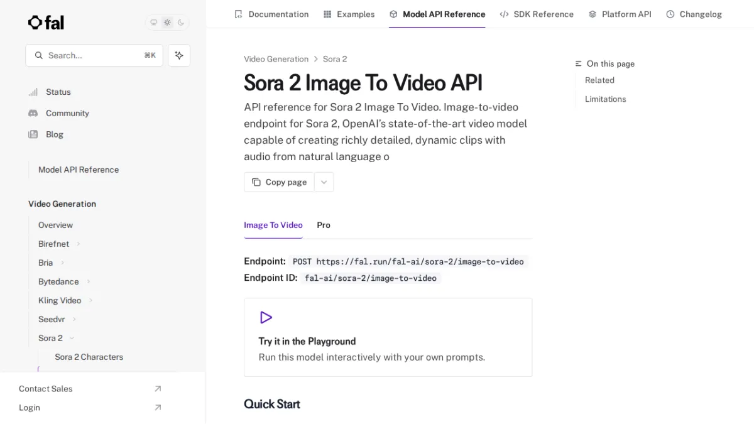Collapse the Sora 2 chevron
754x424 pixels.
coord(72,338)
